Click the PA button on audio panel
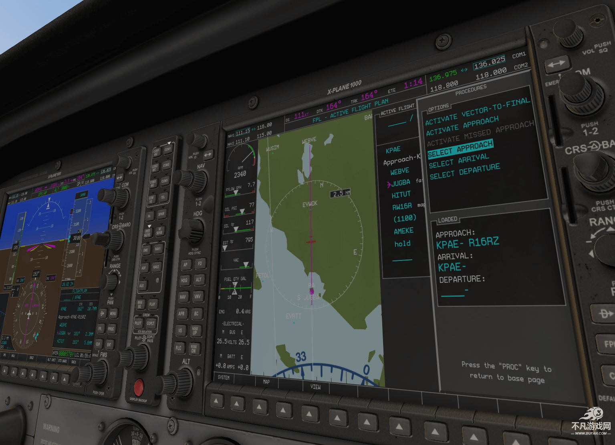This screenshot has width=615, height=445. click(x=150, y=216)
